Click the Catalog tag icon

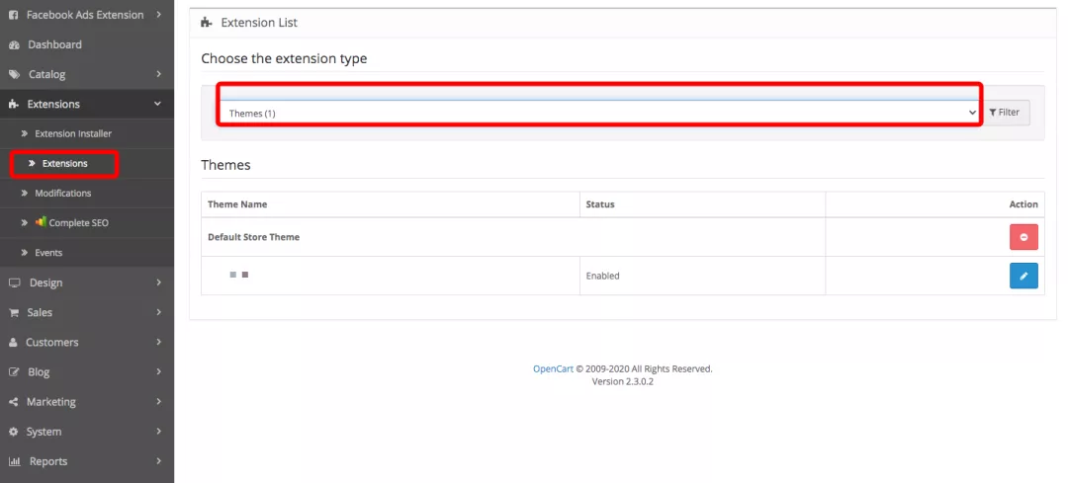pos(14,74)
